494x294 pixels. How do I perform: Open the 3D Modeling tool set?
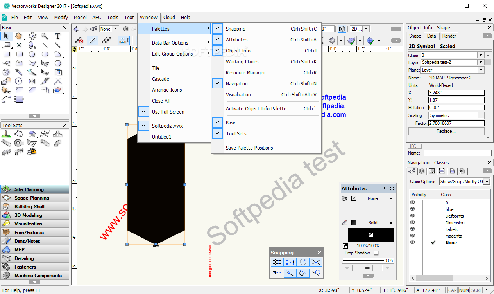click(35, 215)
